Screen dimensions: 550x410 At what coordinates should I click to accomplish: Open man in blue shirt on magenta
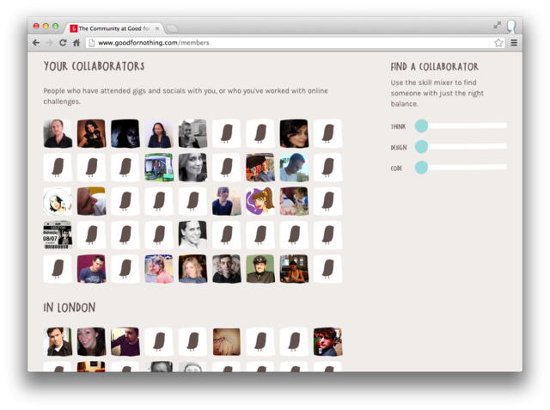(x=92, y=269)
